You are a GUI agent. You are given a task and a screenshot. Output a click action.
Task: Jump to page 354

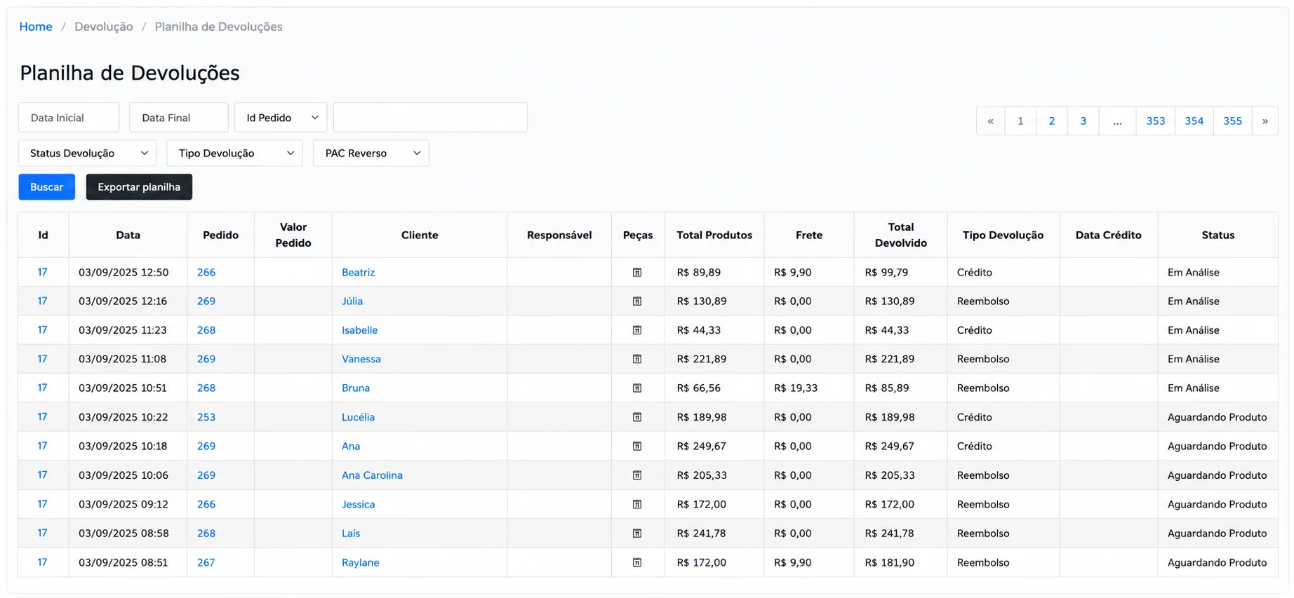pyautogui.click(x=1194, y=121)
